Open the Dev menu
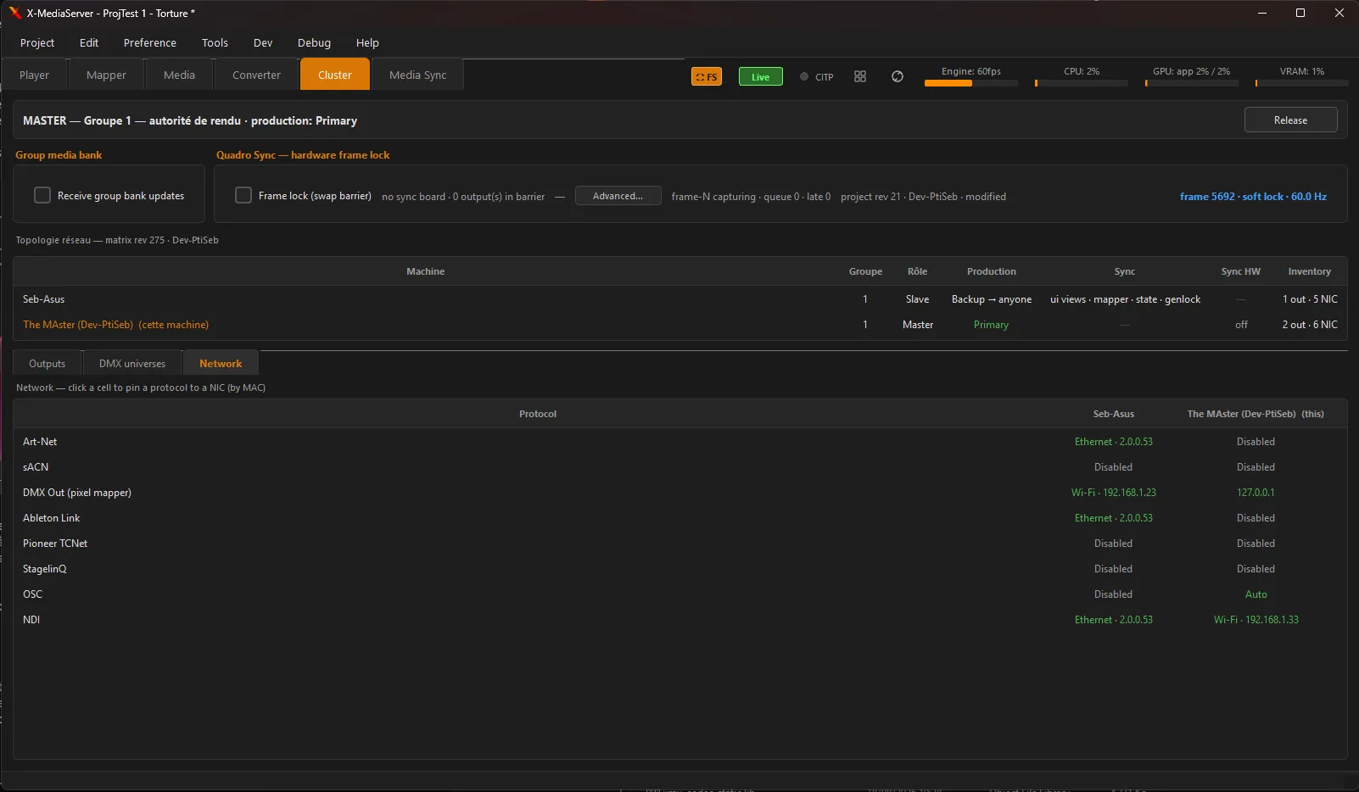The width and height of the screenshot is (1359, 792). click(263, 42)
